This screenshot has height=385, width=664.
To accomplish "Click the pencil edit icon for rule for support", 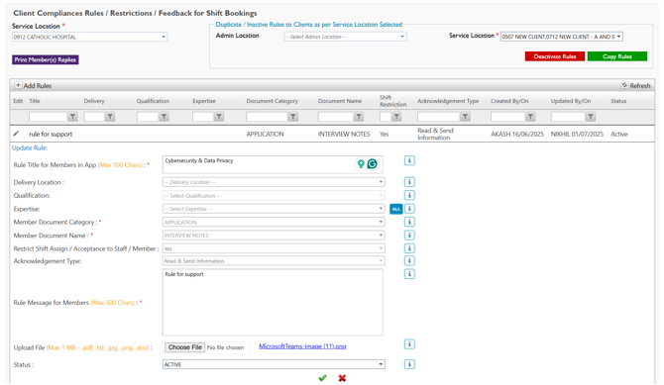I will [x=16, y=134].
